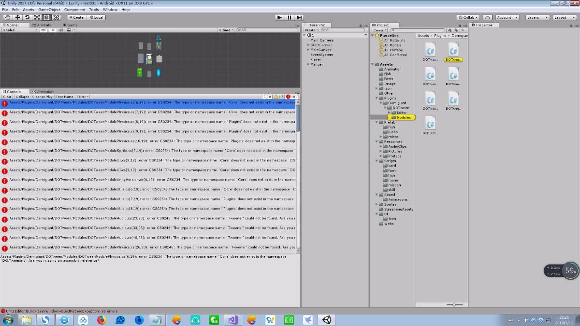Open the GameObject menu
Image resolution: width=580 pixels, height=326 pixels.
click(x=49, y=10)
